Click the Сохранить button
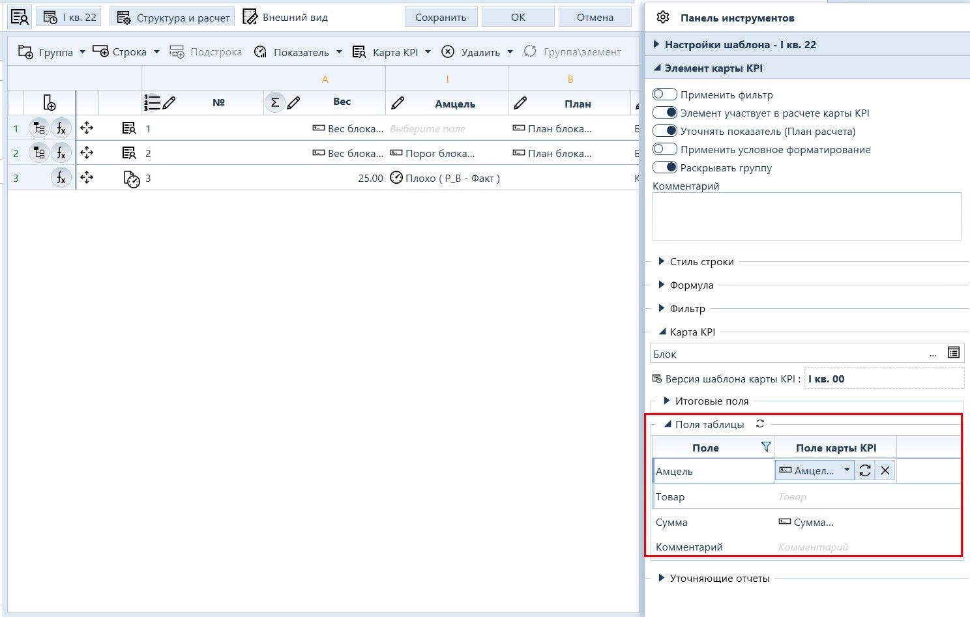970x617 pixels. 441,18
